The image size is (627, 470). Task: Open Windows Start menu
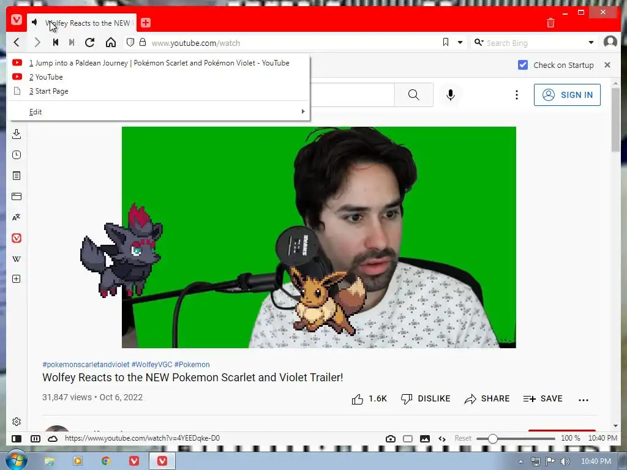coord(16,460)
